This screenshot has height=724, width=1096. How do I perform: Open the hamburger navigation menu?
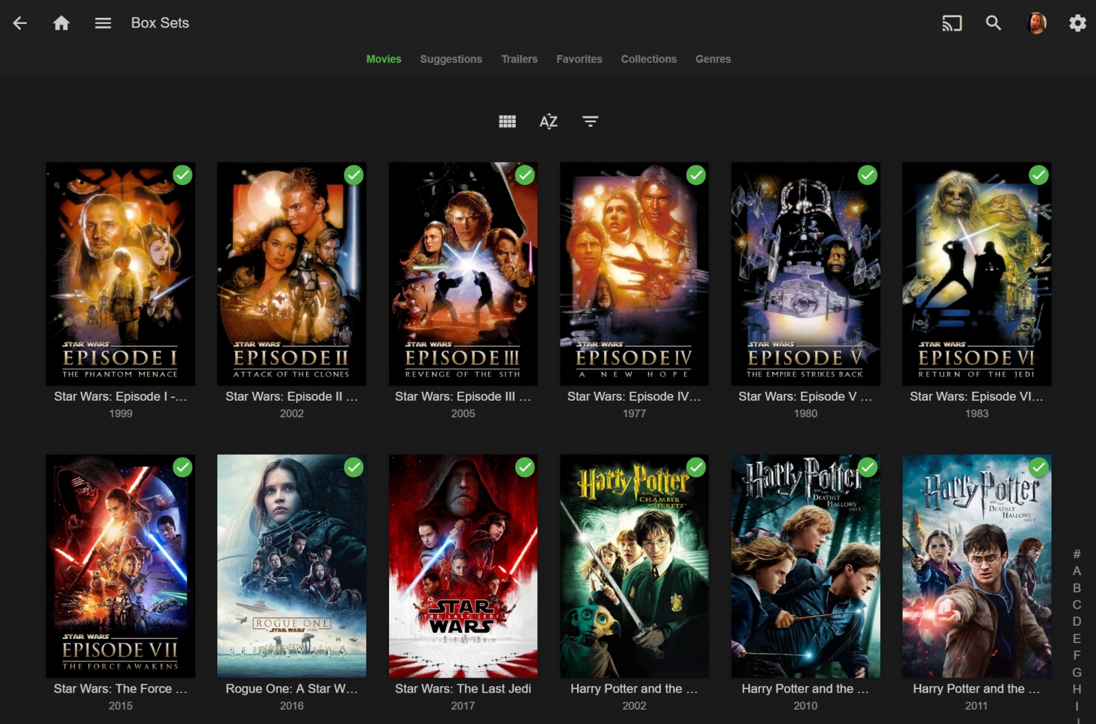[x=103, y=23]
